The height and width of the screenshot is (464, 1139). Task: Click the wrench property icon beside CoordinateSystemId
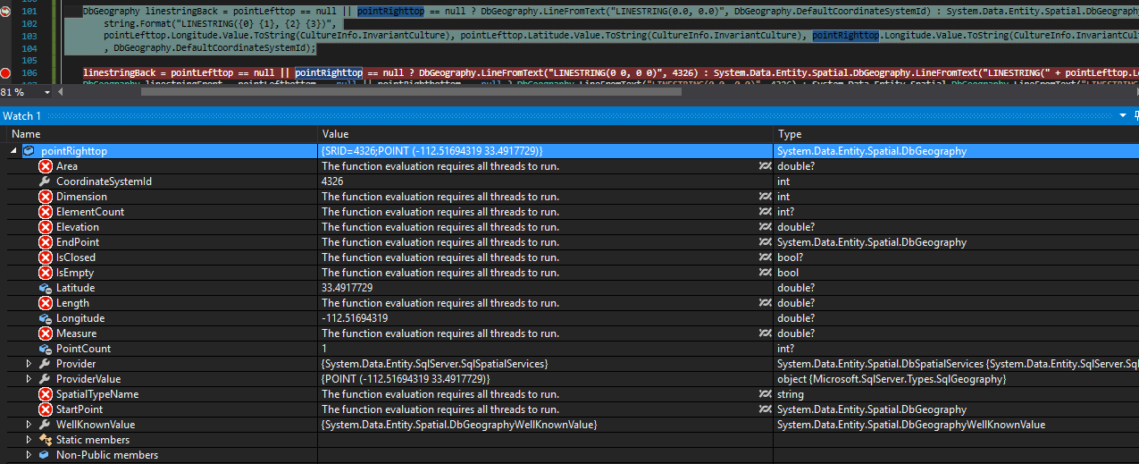pos(46,181)
